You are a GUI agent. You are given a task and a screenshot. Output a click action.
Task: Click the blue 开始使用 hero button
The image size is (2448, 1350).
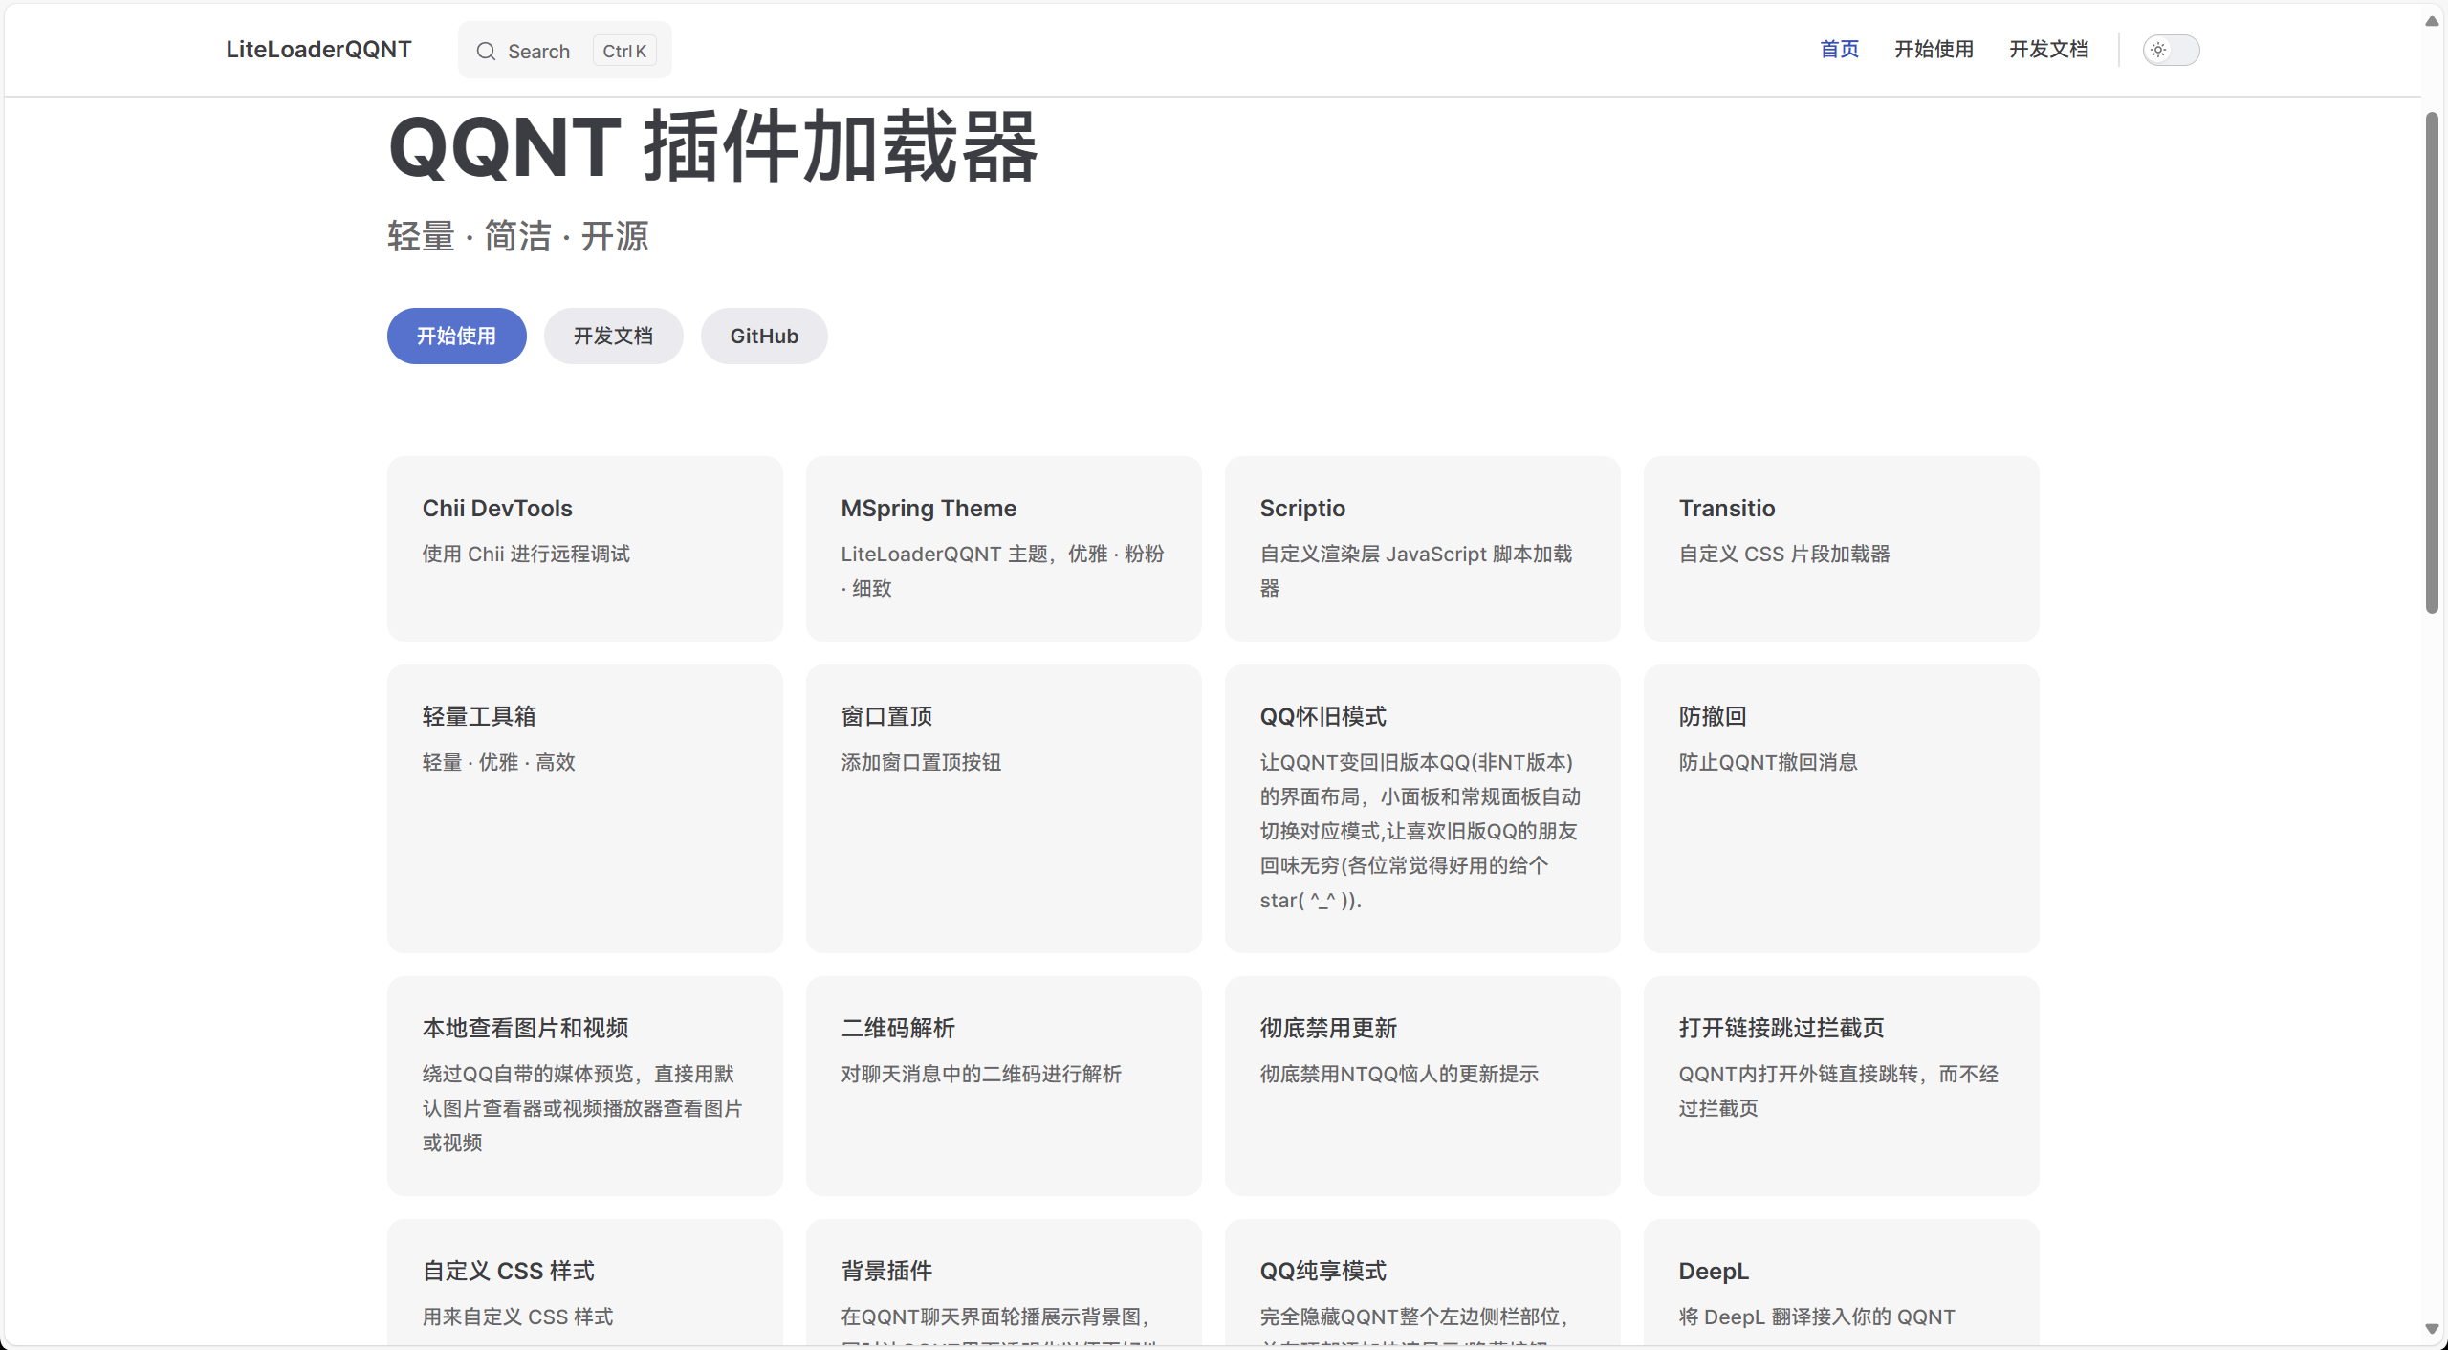[456, 336]
